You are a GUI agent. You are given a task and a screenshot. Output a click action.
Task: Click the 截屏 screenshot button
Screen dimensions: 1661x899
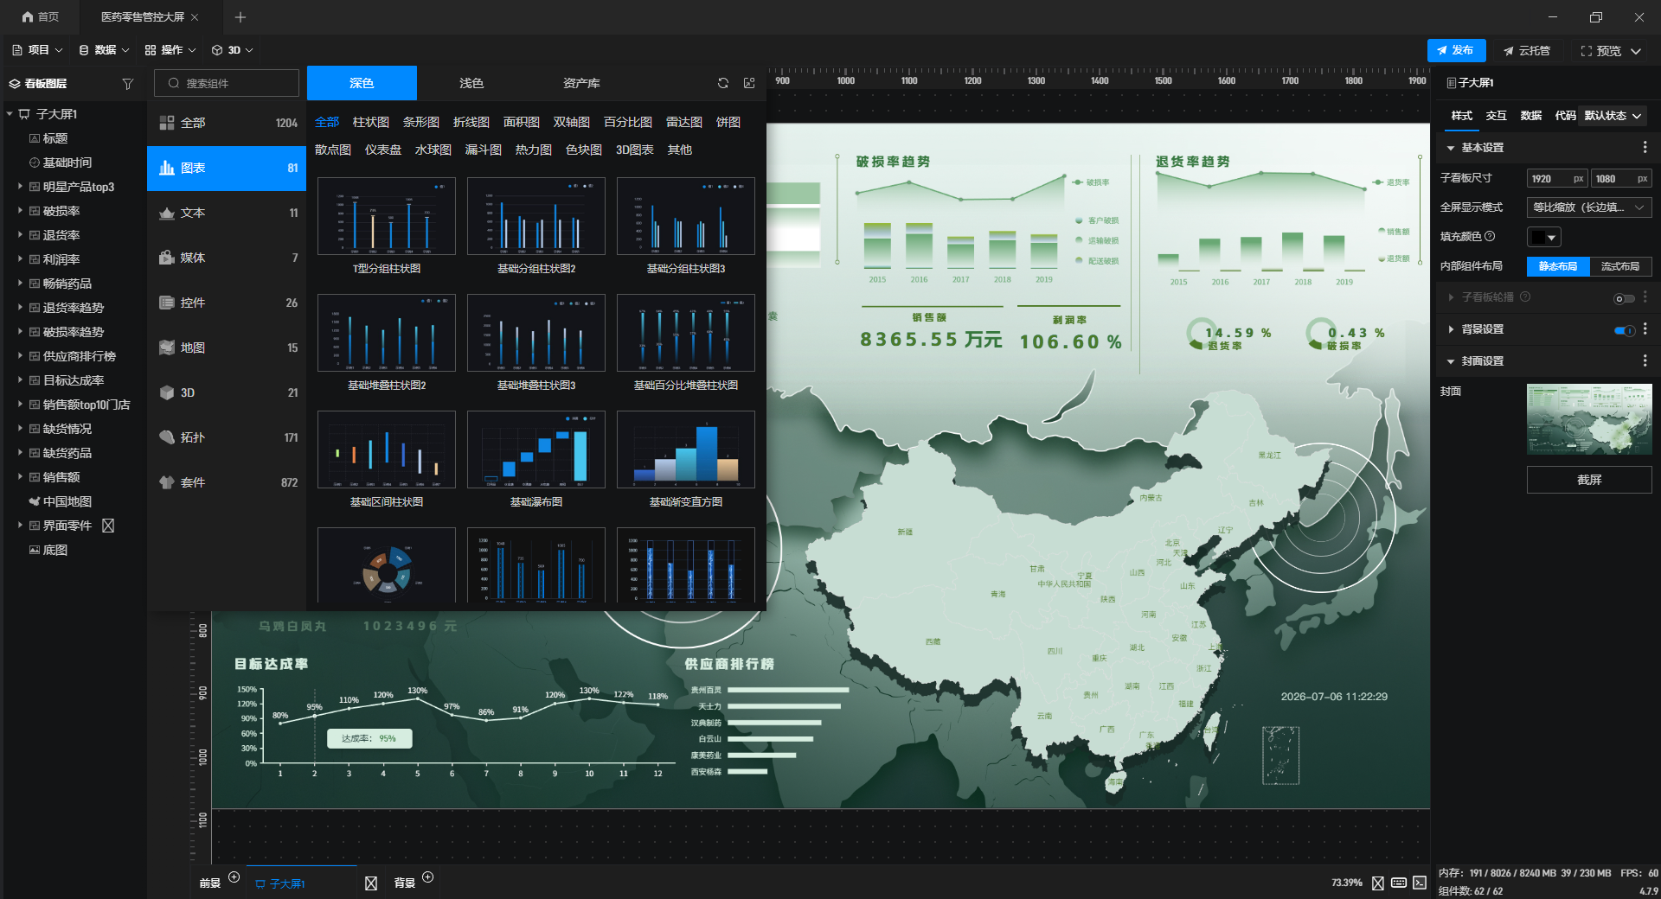click(x=1588, y=480)
